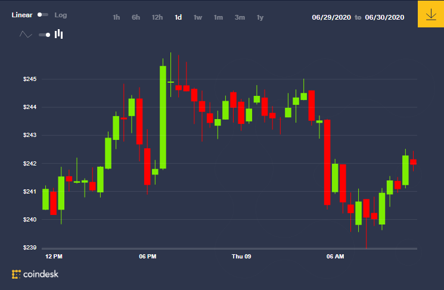
Task: Show the 1y time range
Action: (260, 17)
